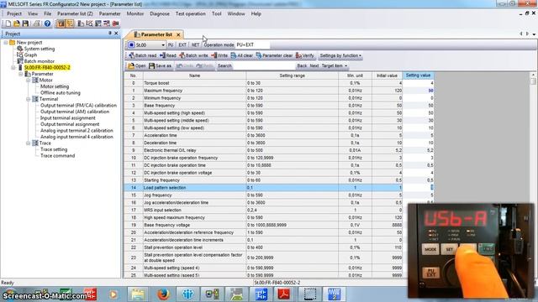Open the Settings by function dropdown
538x302 pixels.
point(340,55)
